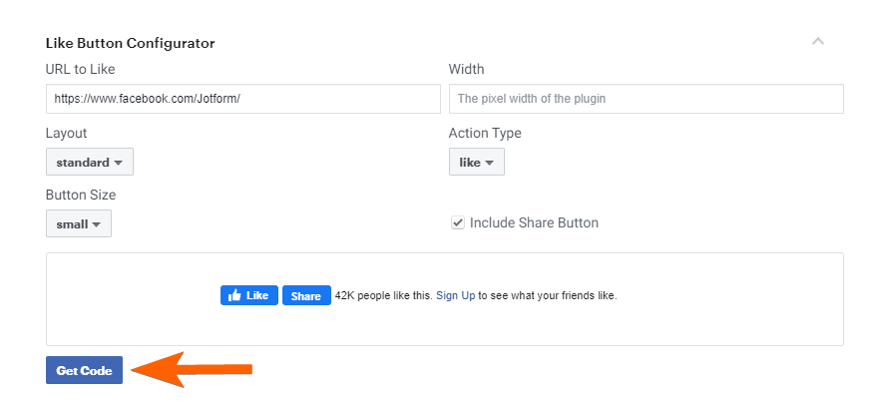Screen dimensions: 881x404
Task: Uncheck the Include Share Button checkbox
Action: pyautogui.click(x=458, y=223)
